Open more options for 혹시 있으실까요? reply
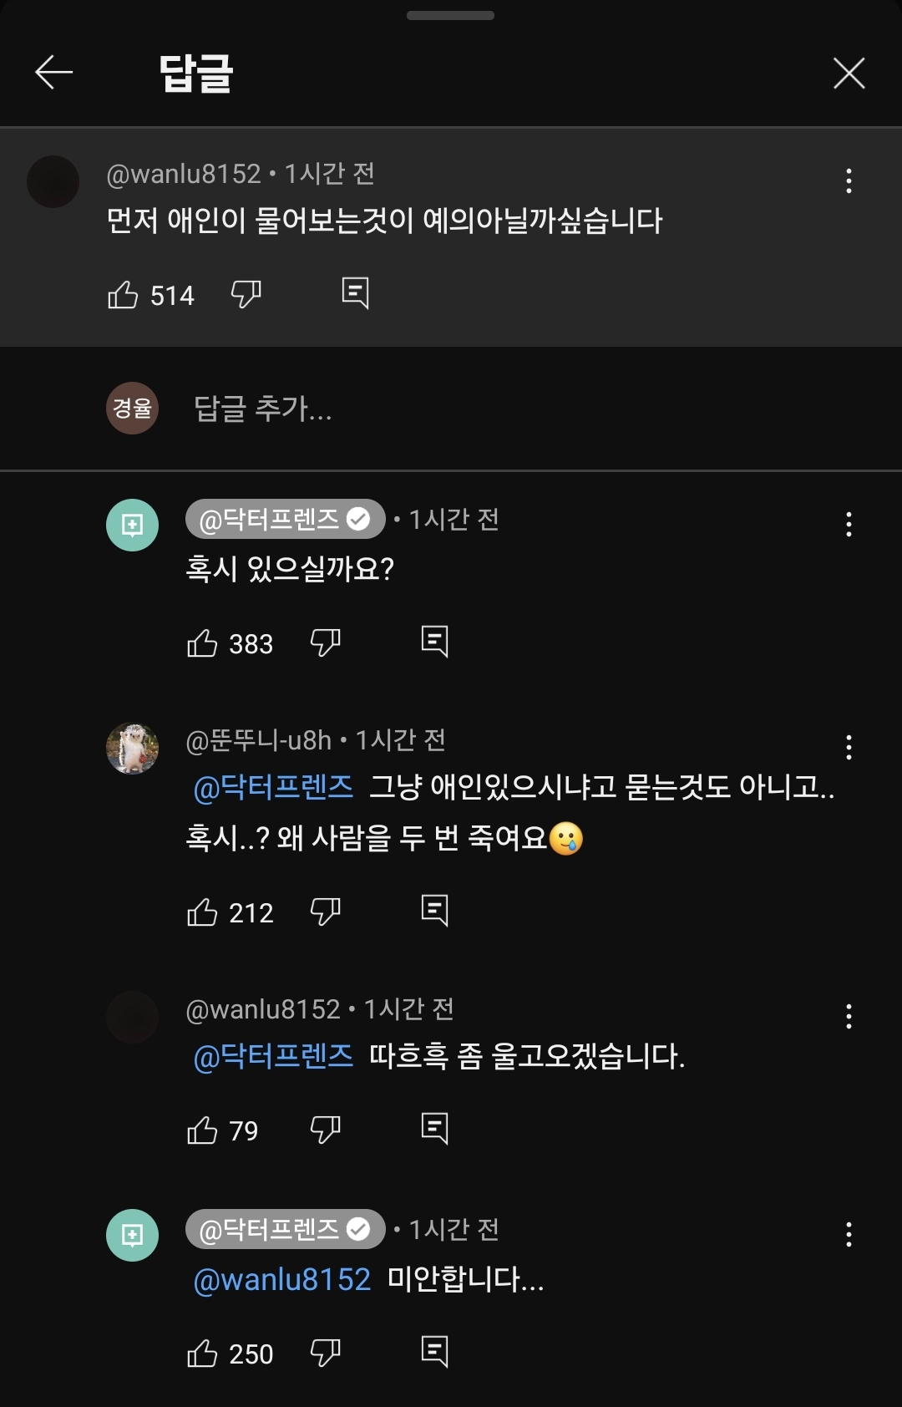The width and height of the screenshot is (902, 1407). (849, 524)
